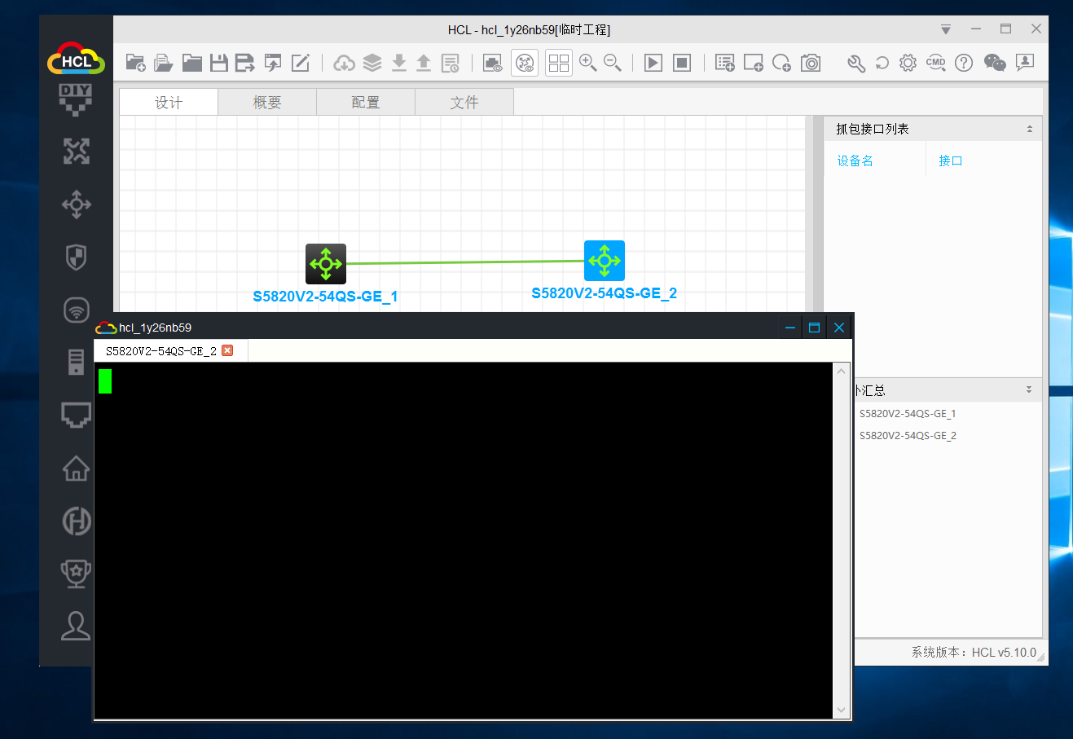Stop all devices with the stop button
This screenshot has width=1073, height=739.
[x=682, y=63]
